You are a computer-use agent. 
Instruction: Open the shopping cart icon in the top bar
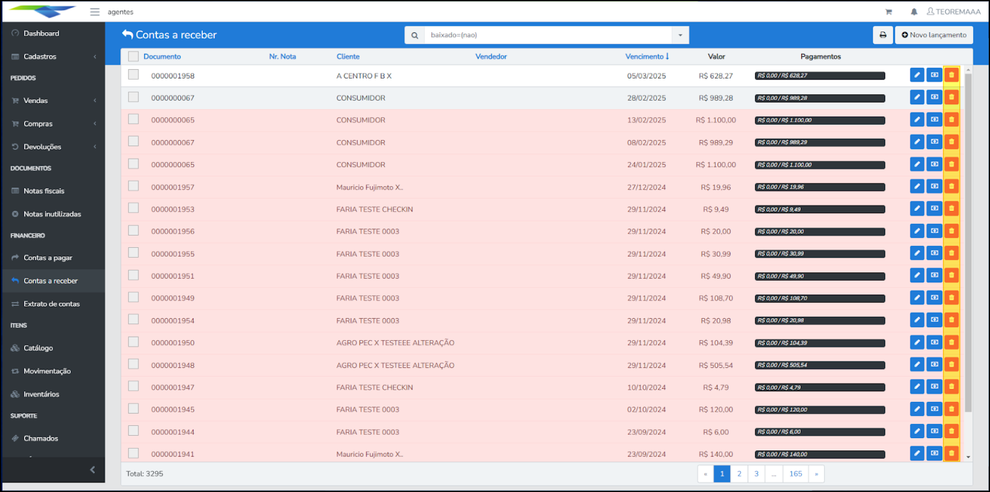(889, 12)
